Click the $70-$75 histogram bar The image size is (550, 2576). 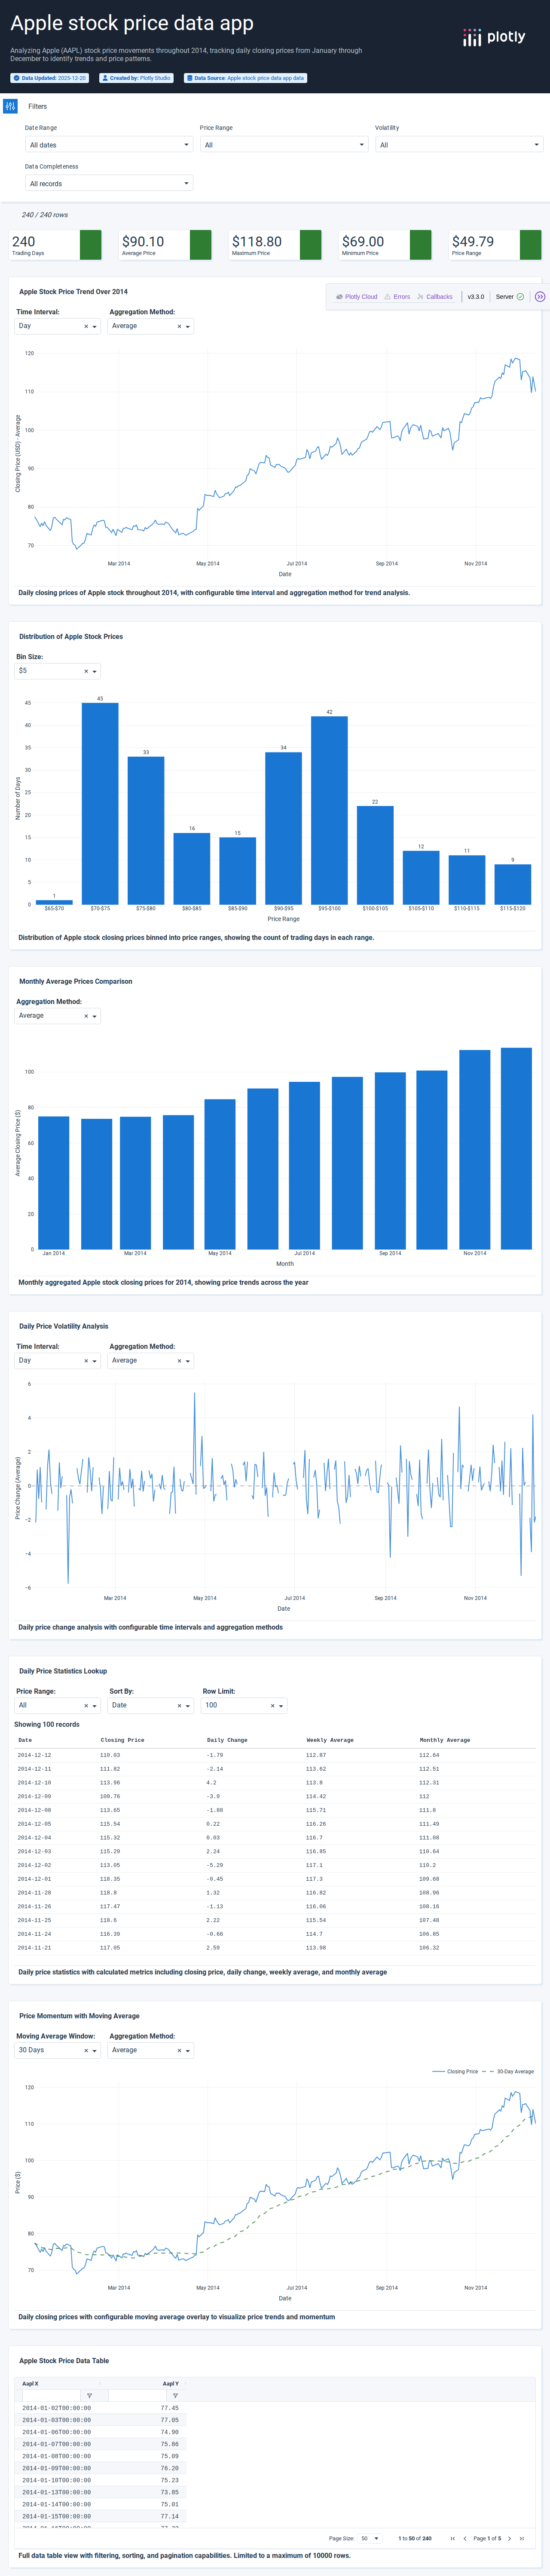100,804
